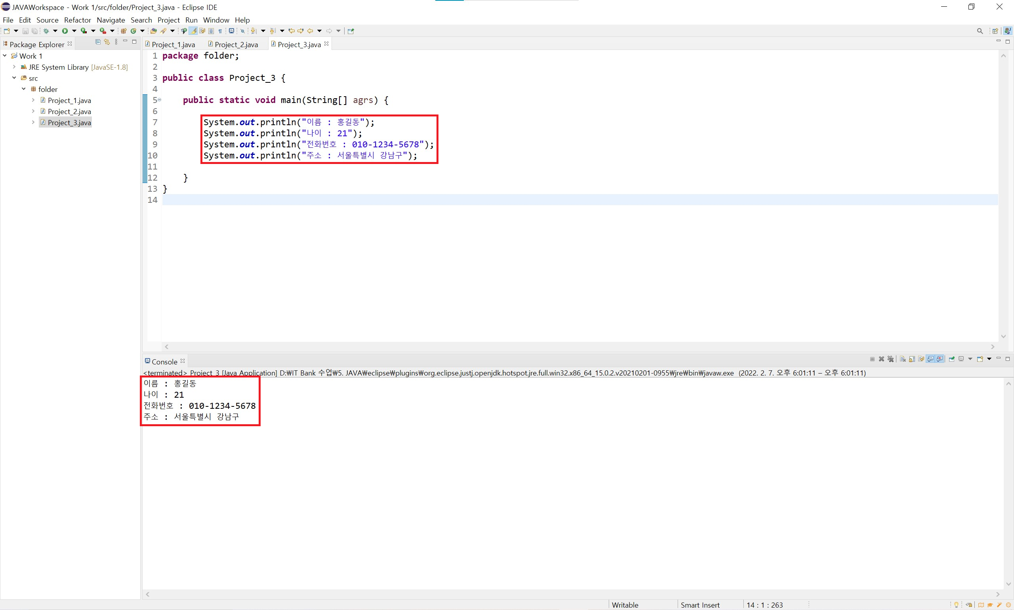1014x610 pixels.
Task: Select Project_1.java in Package Explorer
Action: click(x=69, y=100)
